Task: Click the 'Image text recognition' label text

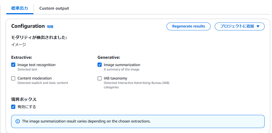Action: pos(36,65)
